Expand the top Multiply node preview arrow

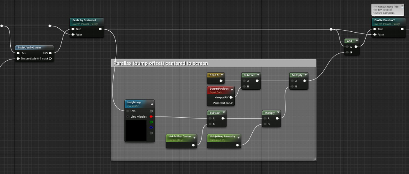point(306,75)
